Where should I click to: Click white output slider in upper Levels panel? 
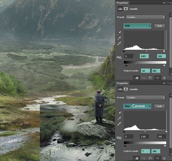(164, 65)
